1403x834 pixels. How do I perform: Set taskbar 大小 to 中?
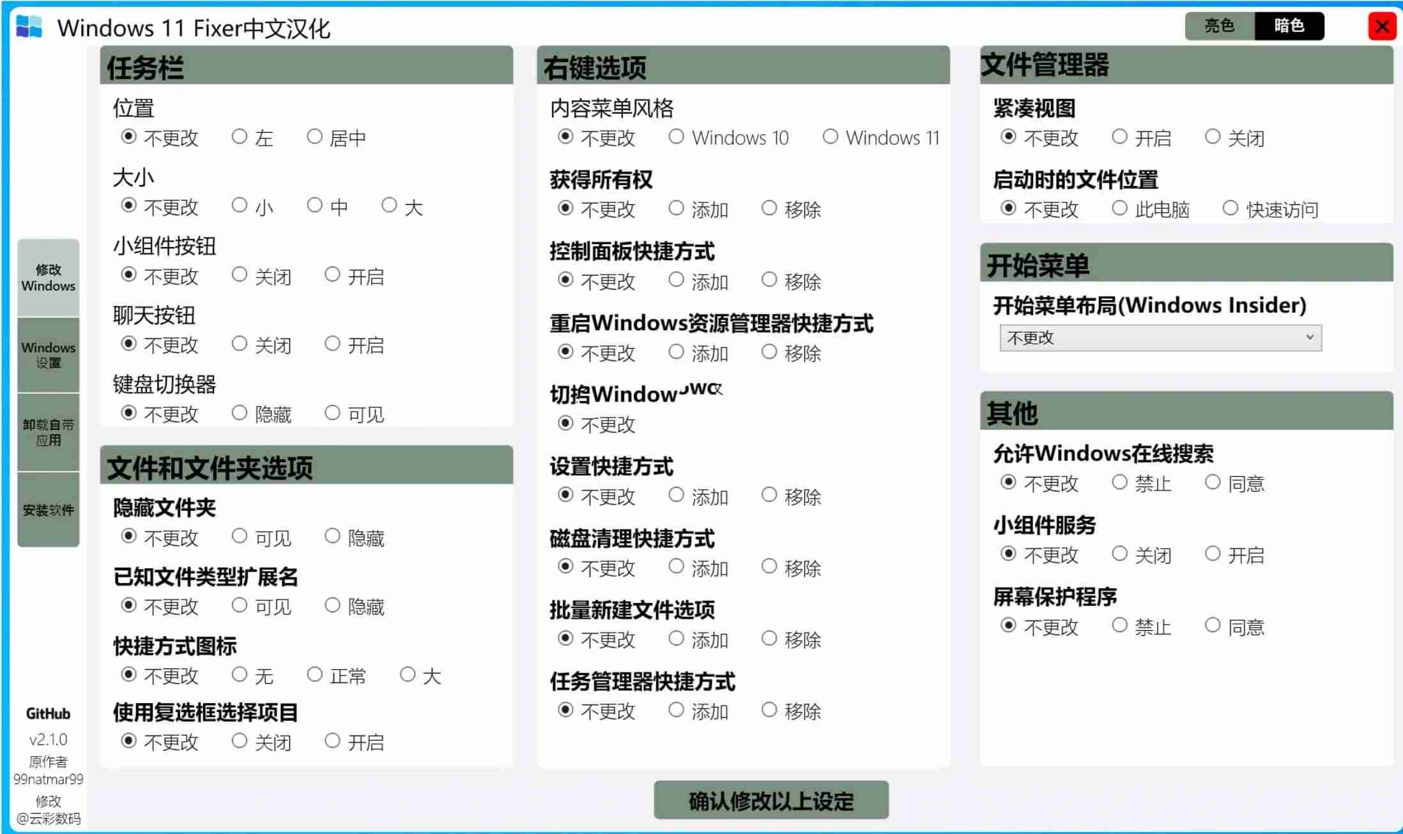tap(328, 206)
